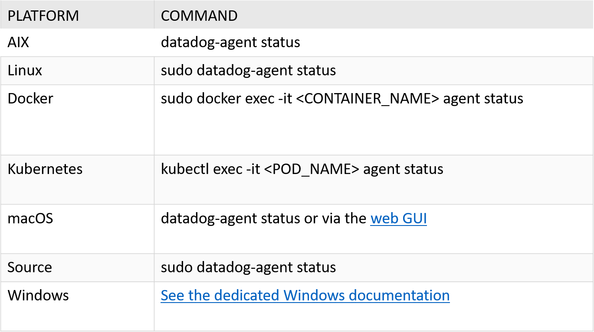Select the AIX platform cell
Viewport: 594px width, 332px height.
pos(18,42)
